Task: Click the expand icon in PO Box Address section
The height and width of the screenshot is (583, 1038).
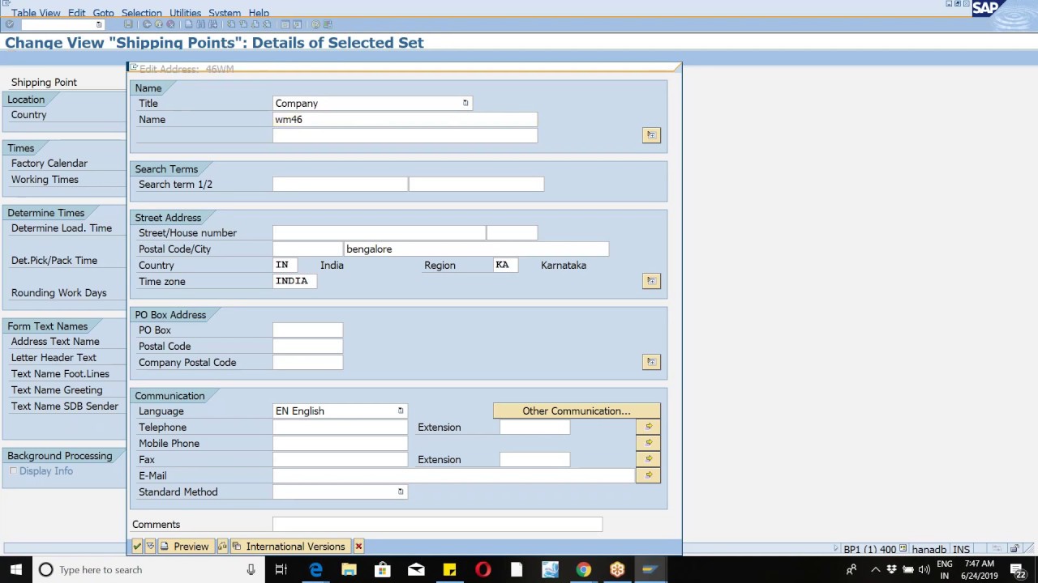Action: pyautogui.click(x=651, y=362)
